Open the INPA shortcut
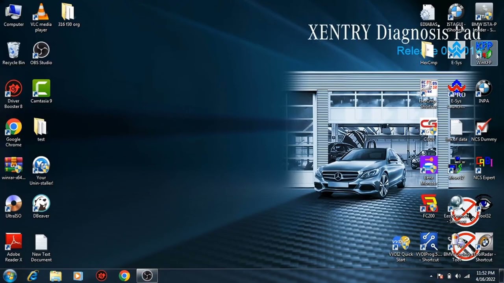The image size is (504, 283). (484, 92)
